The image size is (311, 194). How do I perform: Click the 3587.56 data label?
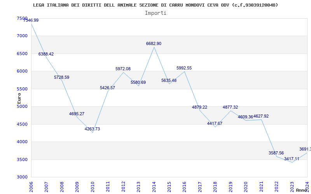[x=276, y=153]
